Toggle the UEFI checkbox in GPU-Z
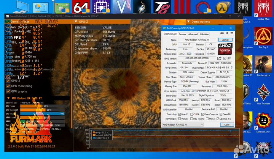 (x=225, y=58)
